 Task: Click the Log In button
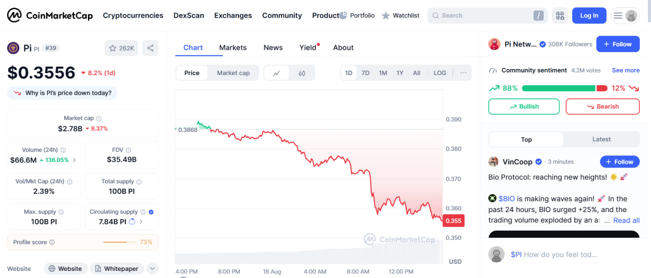click(589, 16)
